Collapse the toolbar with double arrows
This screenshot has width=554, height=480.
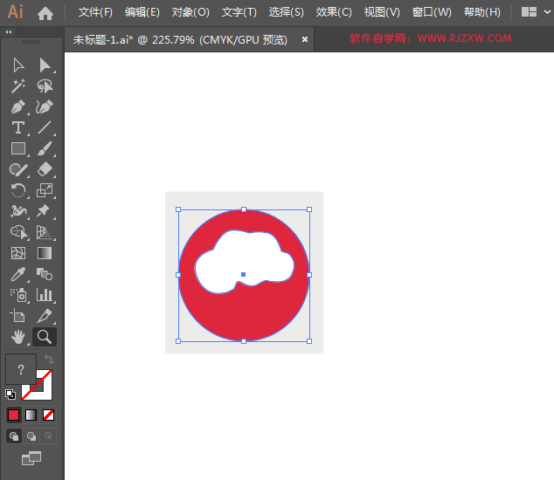pos(9,31)
